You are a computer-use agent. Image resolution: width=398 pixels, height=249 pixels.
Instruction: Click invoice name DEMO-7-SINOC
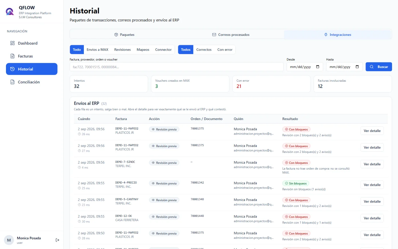[x=125, y=162]
